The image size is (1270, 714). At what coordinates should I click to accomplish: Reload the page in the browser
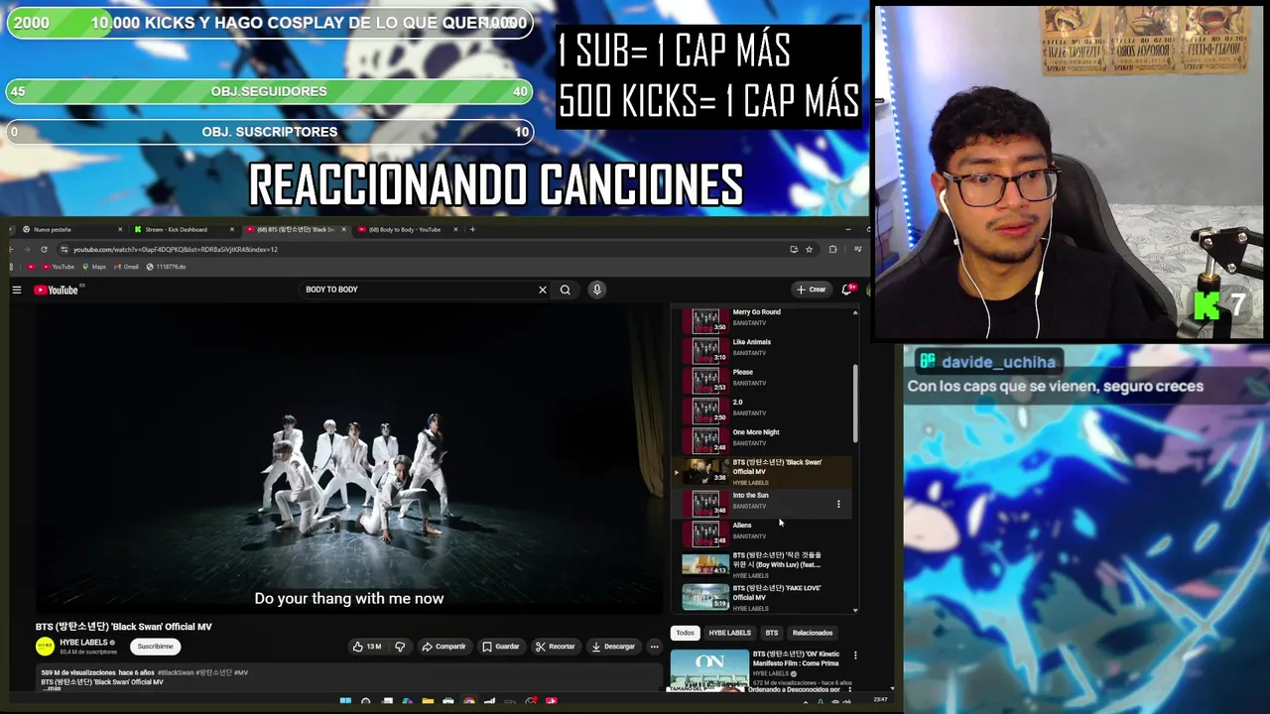point(44,250)
